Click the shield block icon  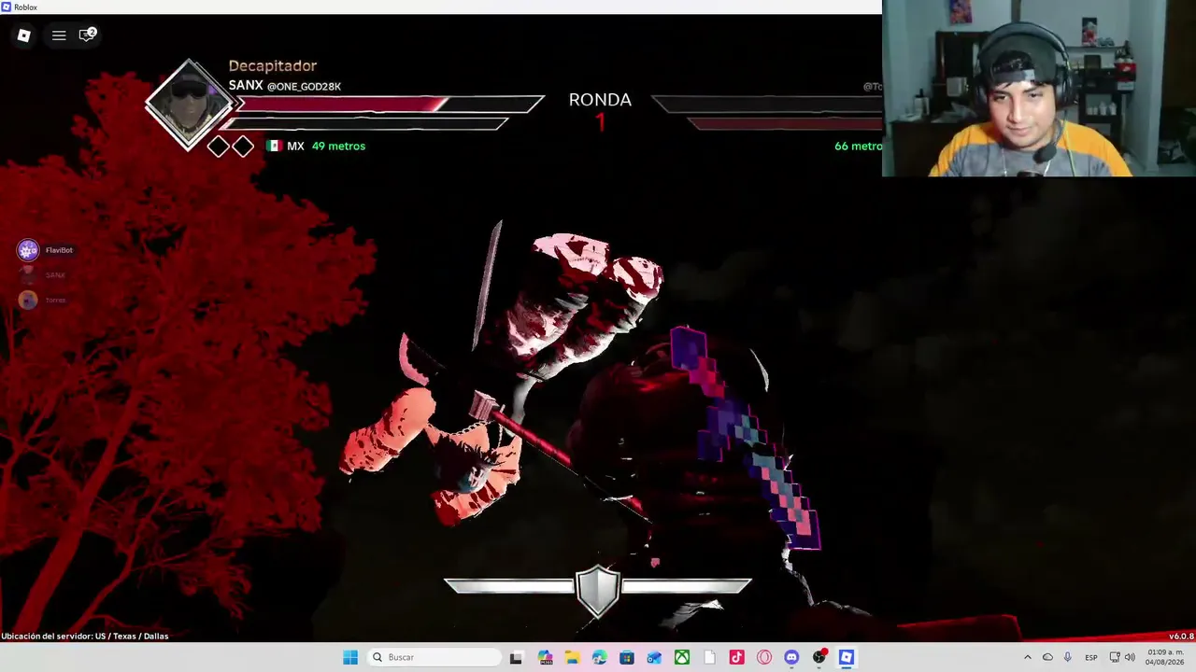pos(598,590)
